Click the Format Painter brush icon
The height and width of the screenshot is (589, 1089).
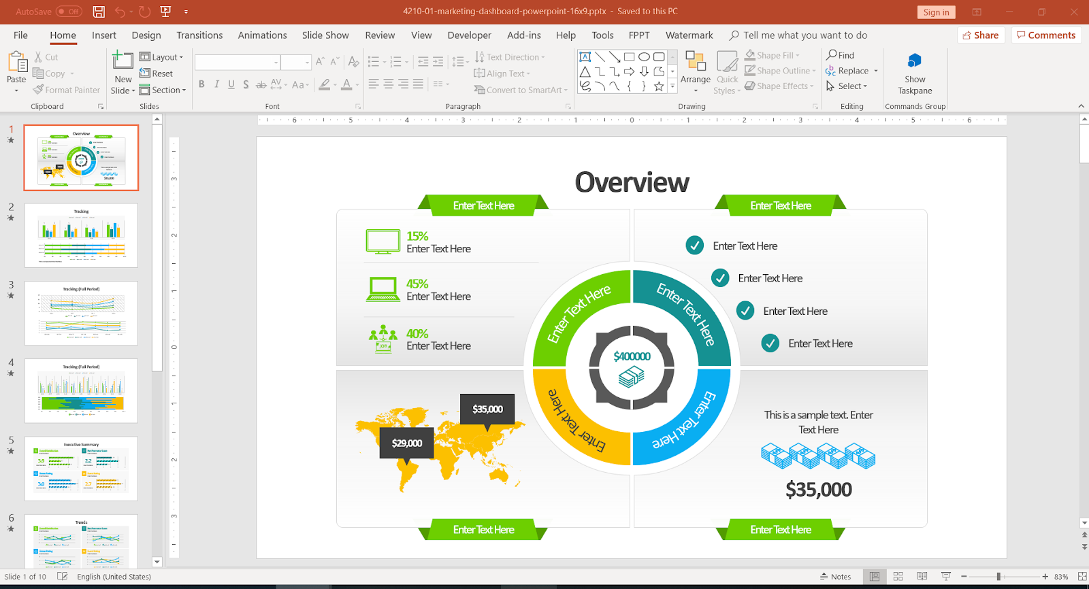pos(38,90)
